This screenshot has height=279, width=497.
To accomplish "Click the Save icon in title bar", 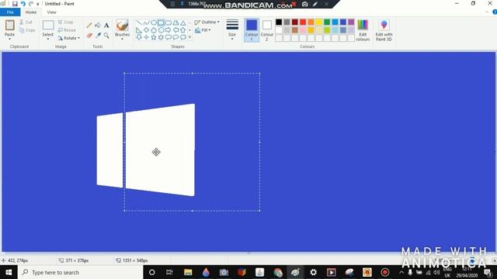I will click(15, 4).
